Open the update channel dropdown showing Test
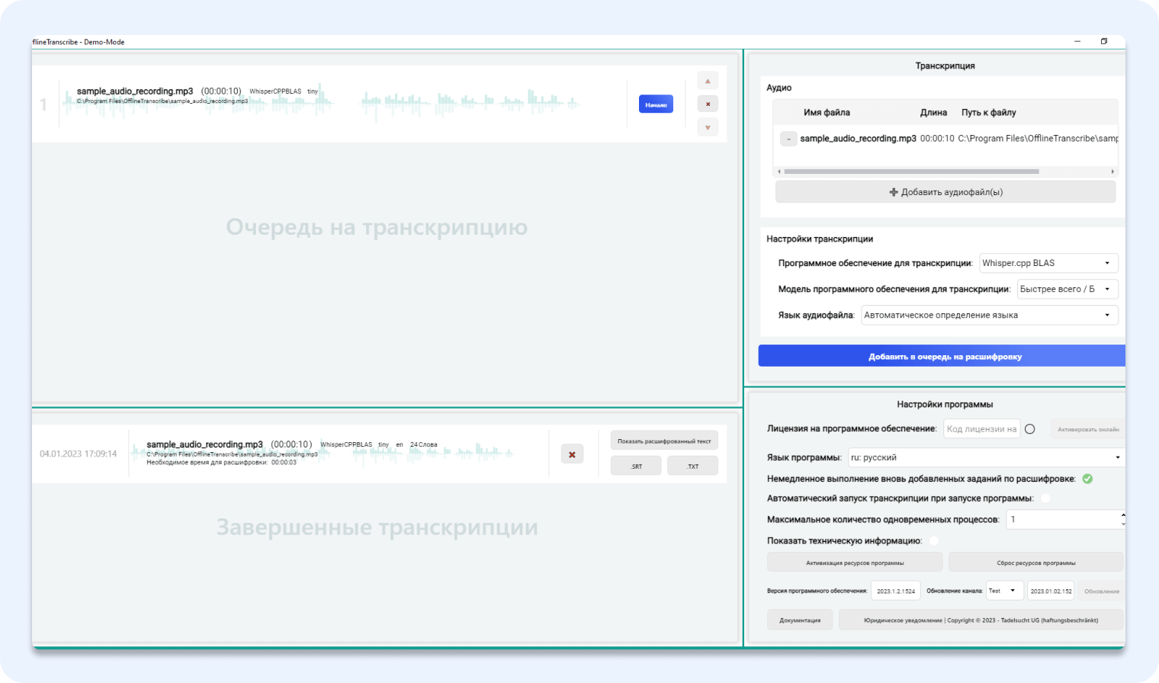The width and height of the screenshot is (1159, 683). pos(1005,591)
